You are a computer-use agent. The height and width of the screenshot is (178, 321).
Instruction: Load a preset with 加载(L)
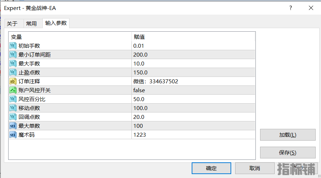(x=288, y=135)
